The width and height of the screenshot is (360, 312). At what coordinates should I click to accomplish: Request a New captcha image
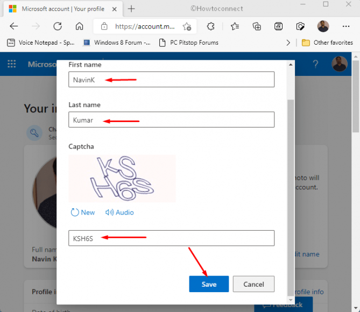point(83,212)
